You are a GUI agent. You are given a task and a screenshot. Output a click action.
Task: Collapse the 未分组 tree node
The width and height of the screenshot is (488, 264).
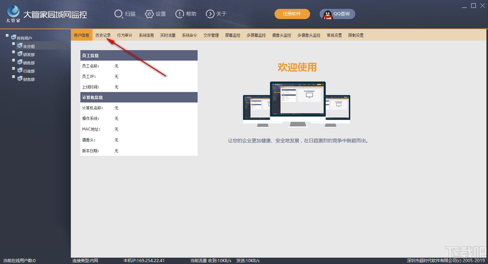pyautogui.click(x=13, y=43)
